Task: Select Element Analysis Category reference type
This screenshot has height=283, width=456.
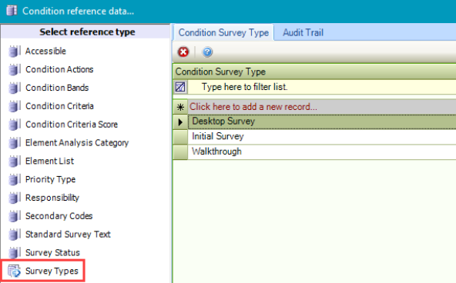Action: coord(77,143)
